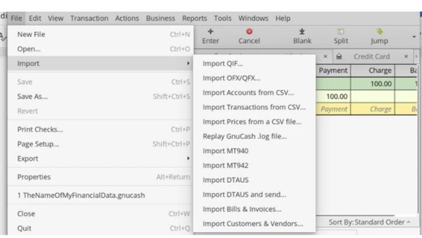Screen dimensions: 422x238
Task: Choose Import Bills & Invoices...
Action: pos(254,209)
